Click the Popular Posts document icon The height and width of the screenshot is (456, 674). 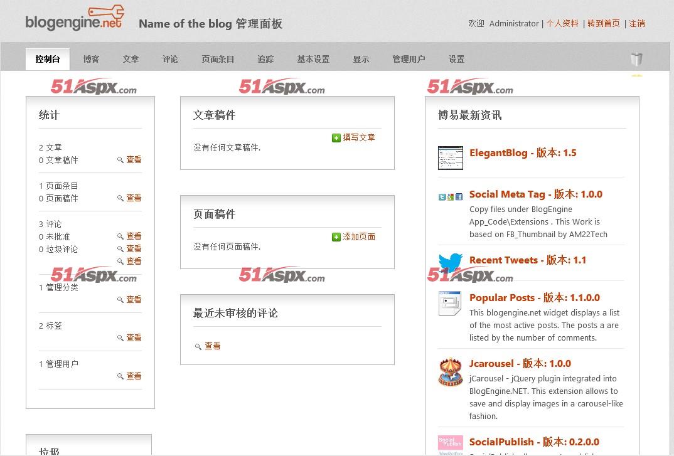coord(450,304)
